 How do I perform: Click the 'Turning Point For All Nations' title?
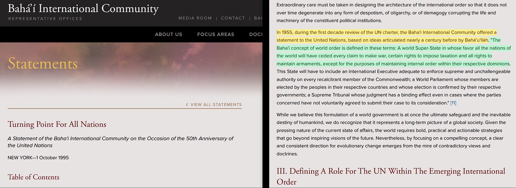pos(57,124)
